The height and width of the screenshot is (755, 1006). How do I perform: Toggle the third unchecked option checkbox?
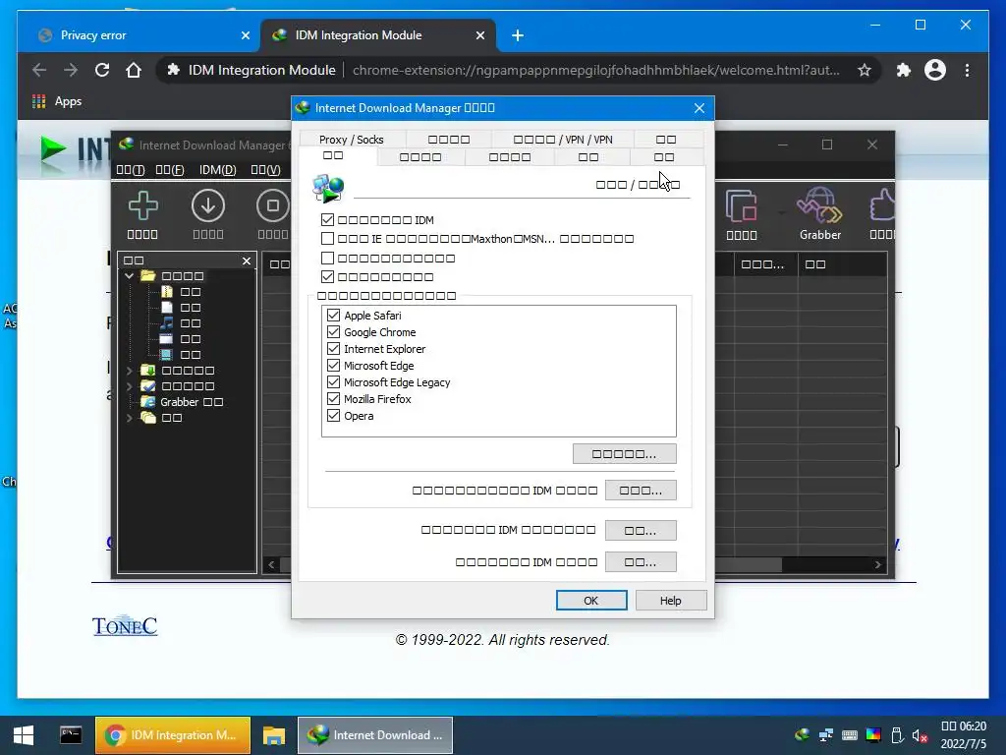(328, 259)
